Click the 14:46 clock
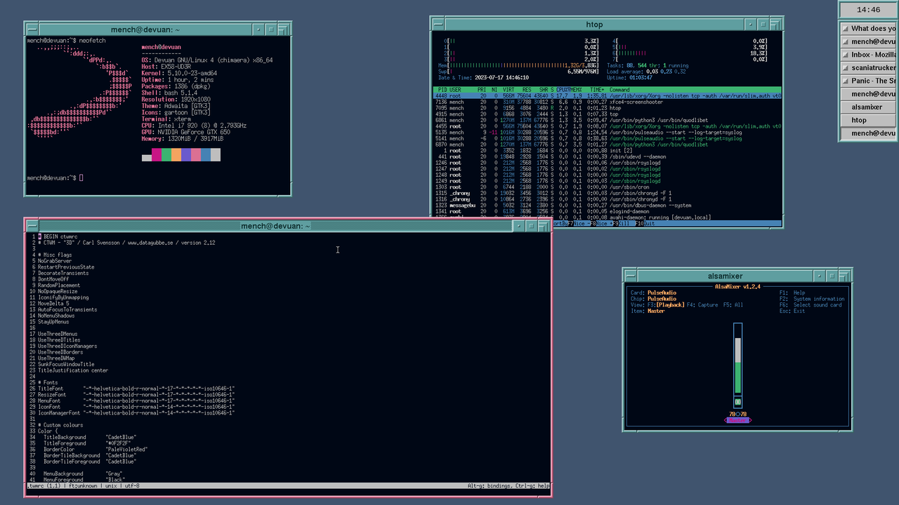899x505 pixels. [869, 10]
